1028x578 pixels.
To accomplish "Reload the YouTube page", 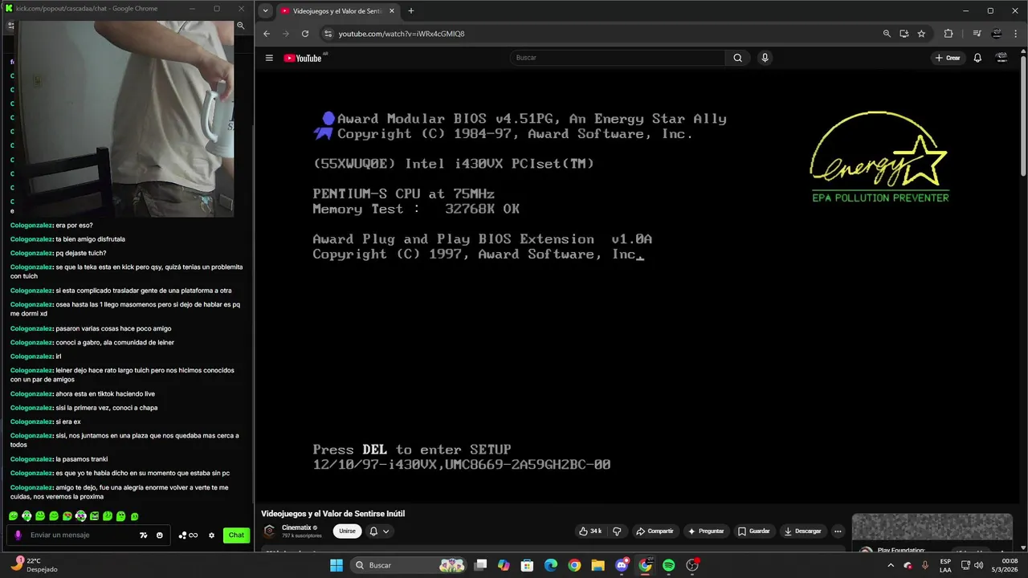I will click(305, 34).
